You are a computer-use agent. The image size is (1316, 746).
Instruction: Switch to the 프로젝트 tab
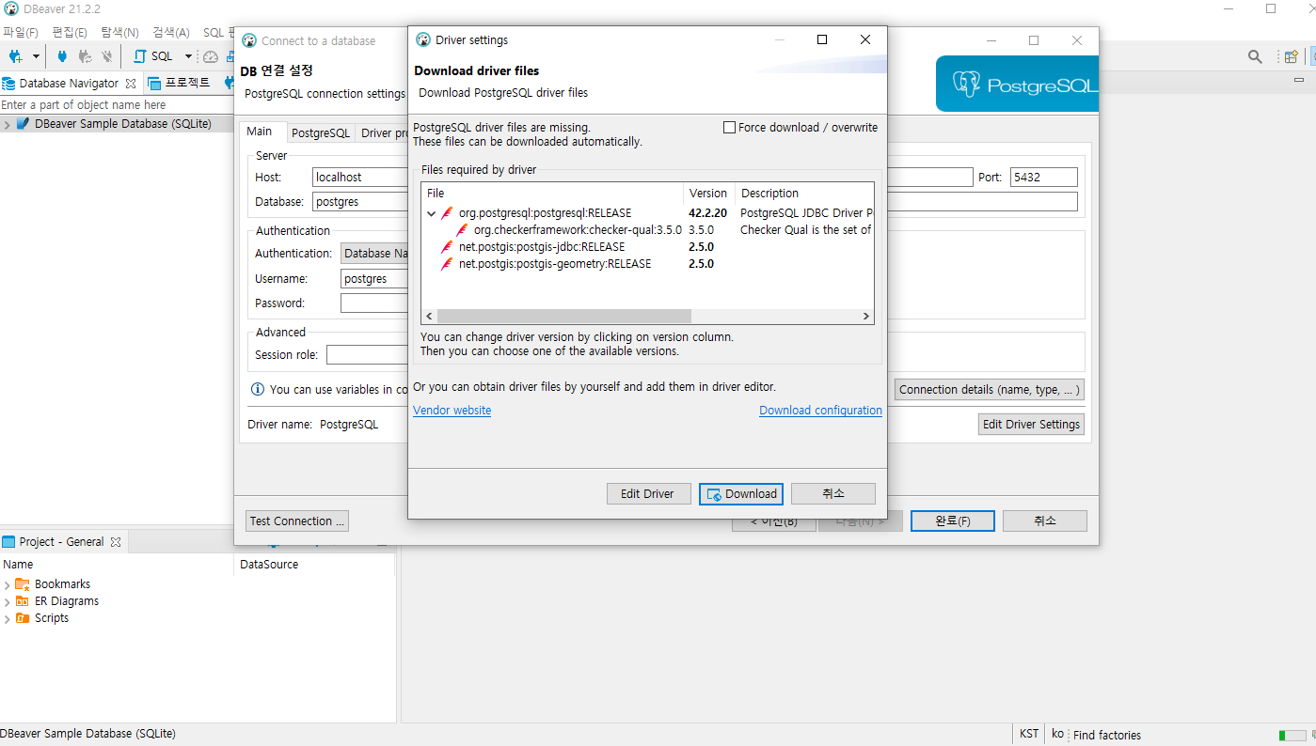coord(181,83)
